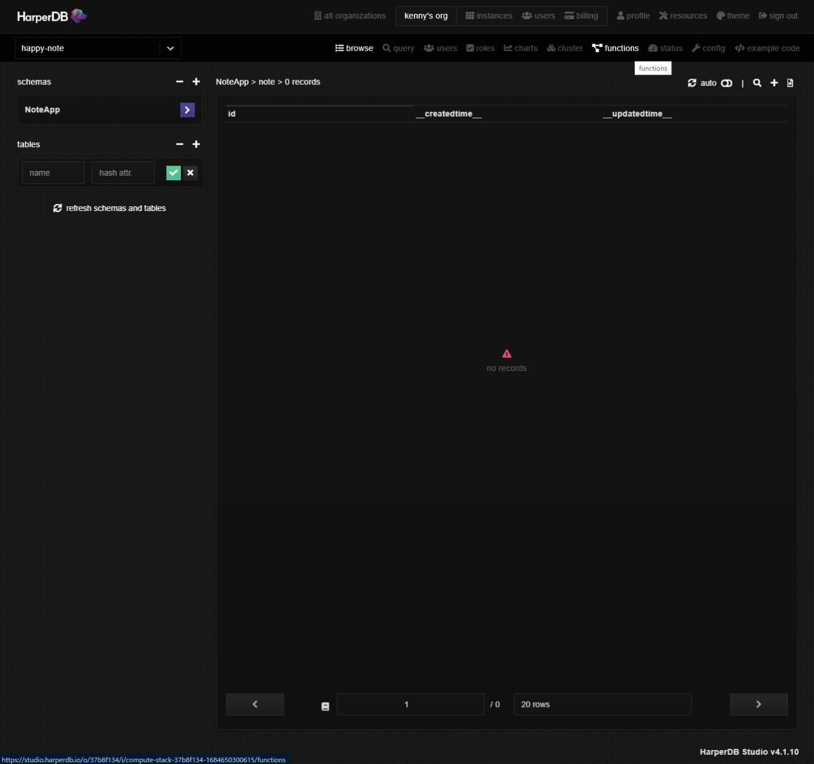Click the schemas minus icon
This screenshot has width=814, height=764.
pos(180,82)
